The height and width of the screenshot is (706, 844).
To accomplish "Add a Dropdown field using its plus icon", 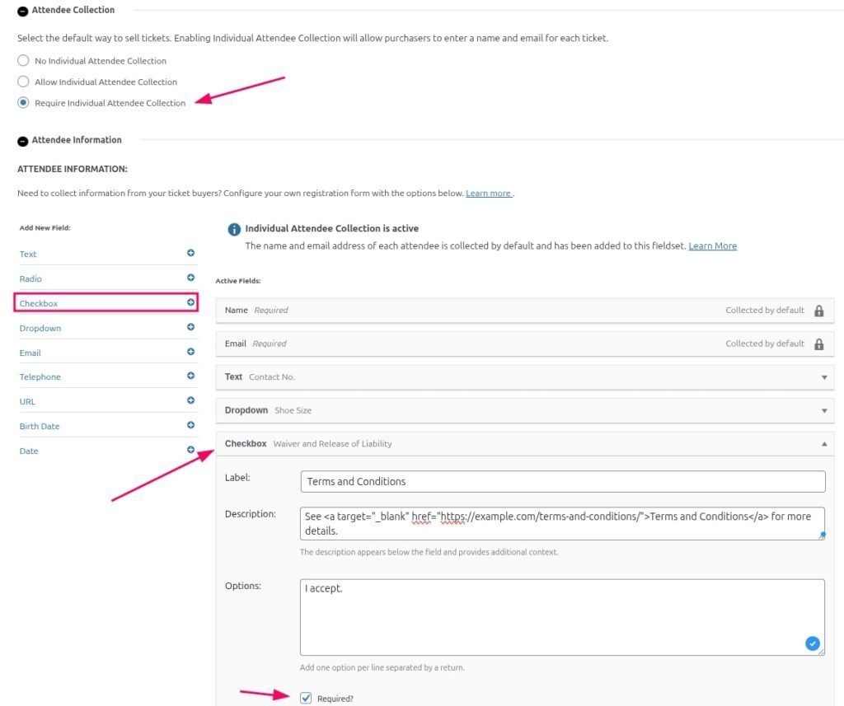I will pos(190,327).
